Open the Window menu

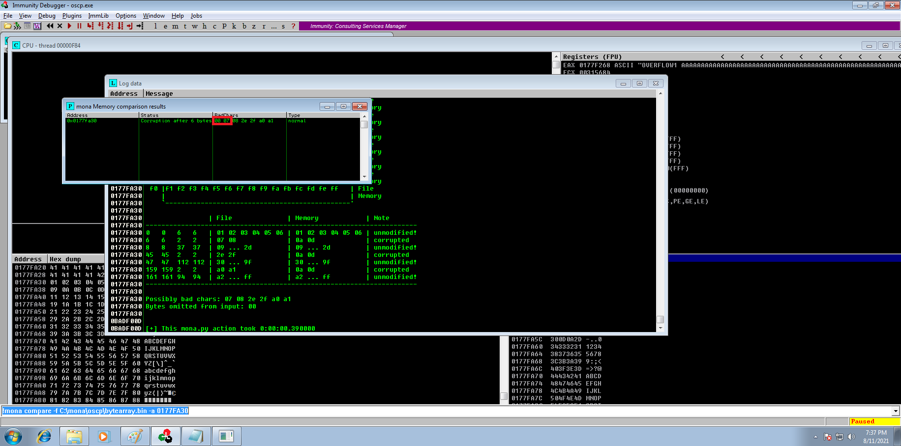(x=154, y=16)
